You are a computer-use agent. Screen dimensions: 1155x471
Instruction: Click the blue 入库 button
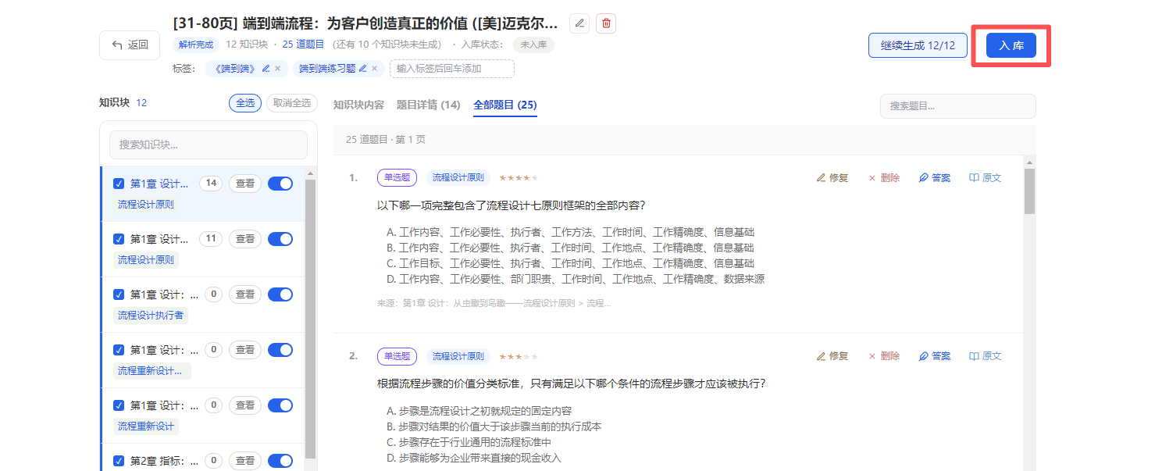coord(1011,45)
